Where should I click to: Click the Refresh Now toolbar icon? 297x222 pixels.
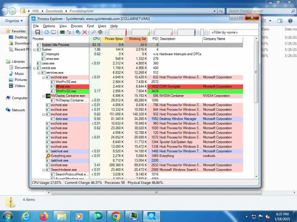[x=47, y=32]
